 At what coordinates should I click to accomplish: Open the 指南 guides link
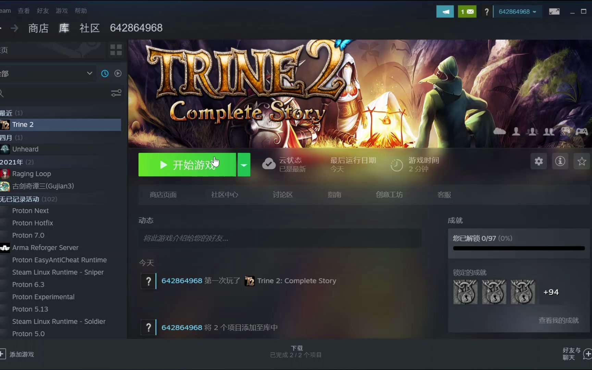coord(334,195)
